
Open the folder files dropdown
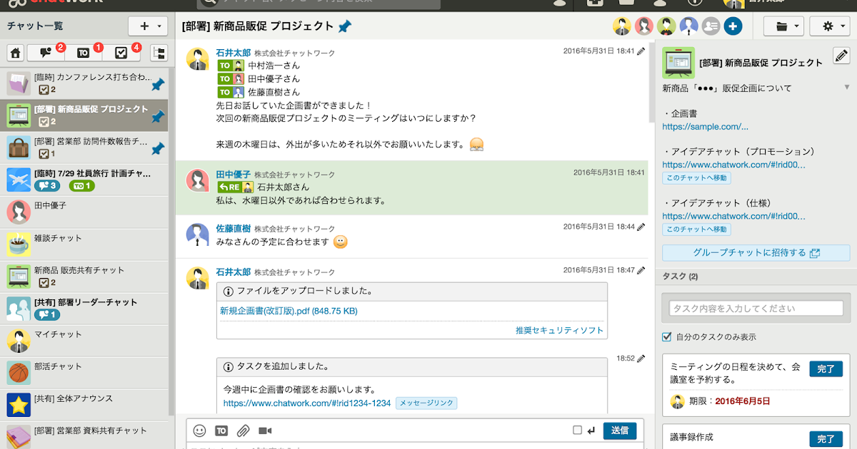pyautogui.click(x=783, y=26)
